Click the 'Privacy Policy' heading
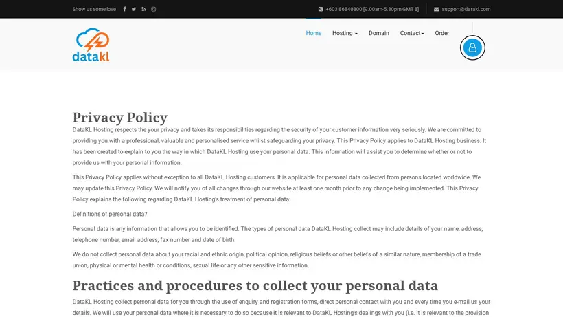This screenshot has width=563, height=317. (120, 118)
